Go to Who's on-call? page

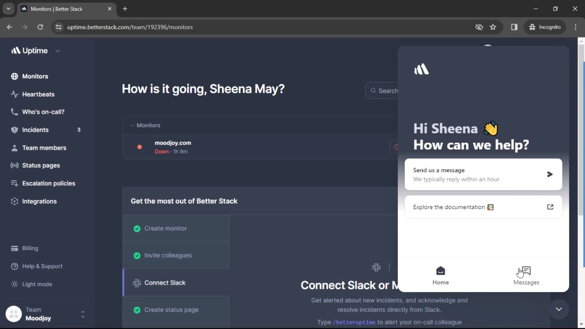(43, 112)
